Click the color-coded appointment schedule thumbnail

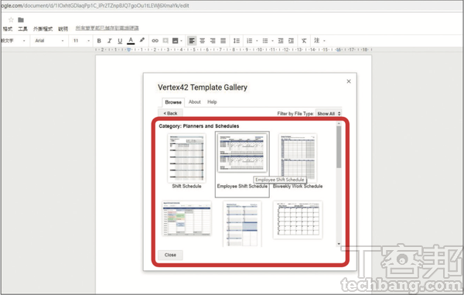(186, 218)
